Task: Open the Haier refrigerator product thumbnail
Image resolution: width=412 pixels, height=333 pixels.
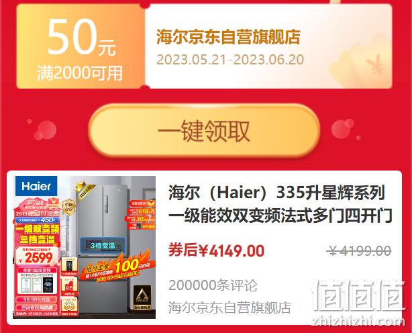Action: 84,247
